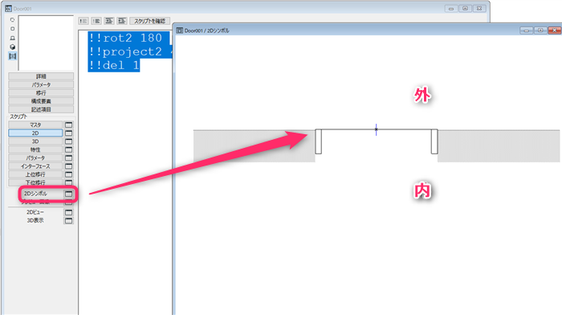Switch to the インターフェース script tab

click(35, 166)
